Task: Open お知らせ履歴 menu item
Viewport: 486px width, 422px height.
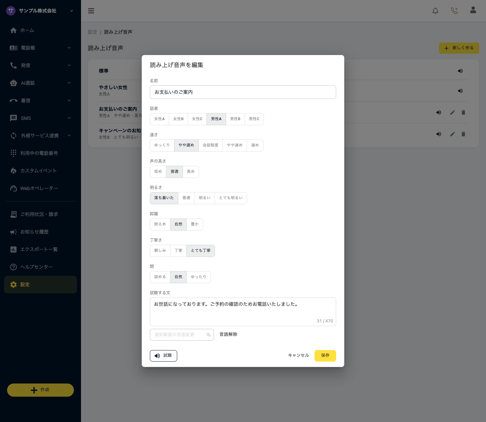Action: [x=40, y=232]
